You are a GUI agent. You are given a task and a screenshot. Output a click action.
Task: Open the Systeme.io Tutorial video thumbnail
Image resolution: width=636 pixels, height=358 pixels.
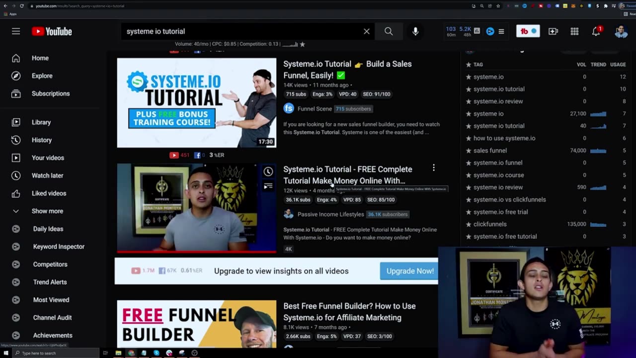(x=197, y=103)
